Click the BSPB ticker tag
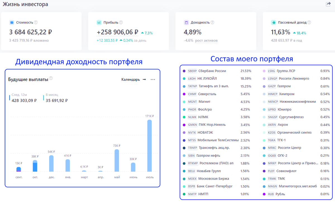335x202 pixels. (192, 186)
